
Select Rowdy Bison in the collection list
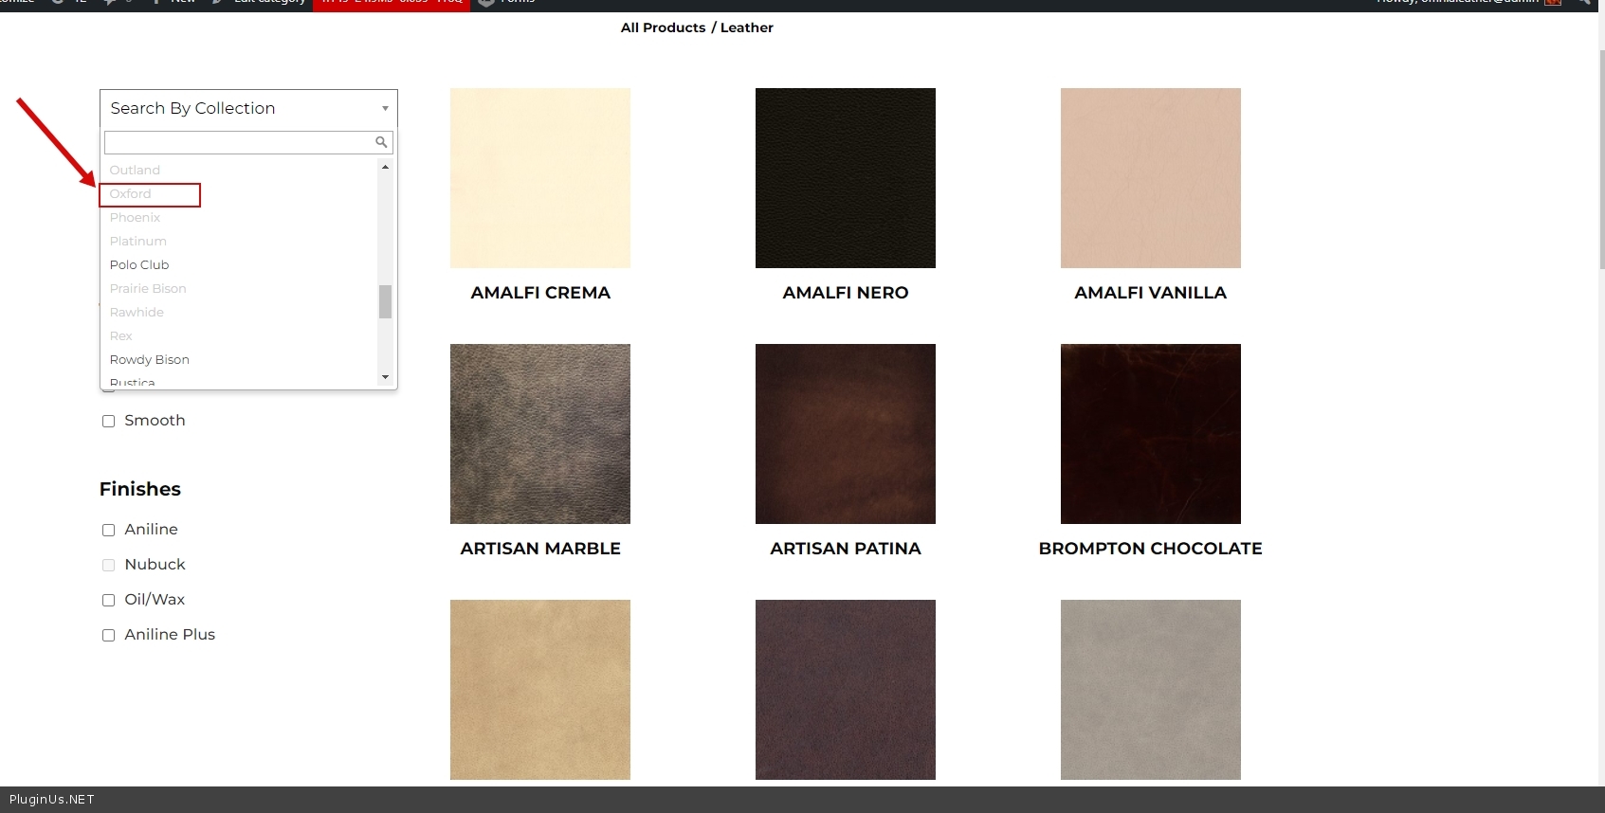tap(150, 359)
